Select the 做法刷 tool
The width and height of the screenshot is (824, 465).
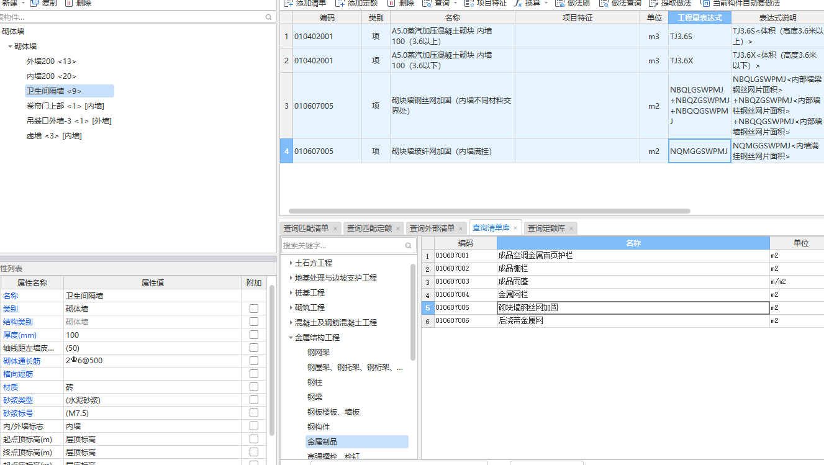pos(572,3)
